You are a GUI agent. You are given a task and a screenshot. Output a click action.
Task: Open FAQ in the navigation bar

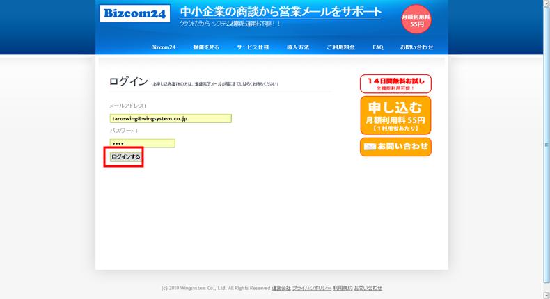click(x=378, y=47)
